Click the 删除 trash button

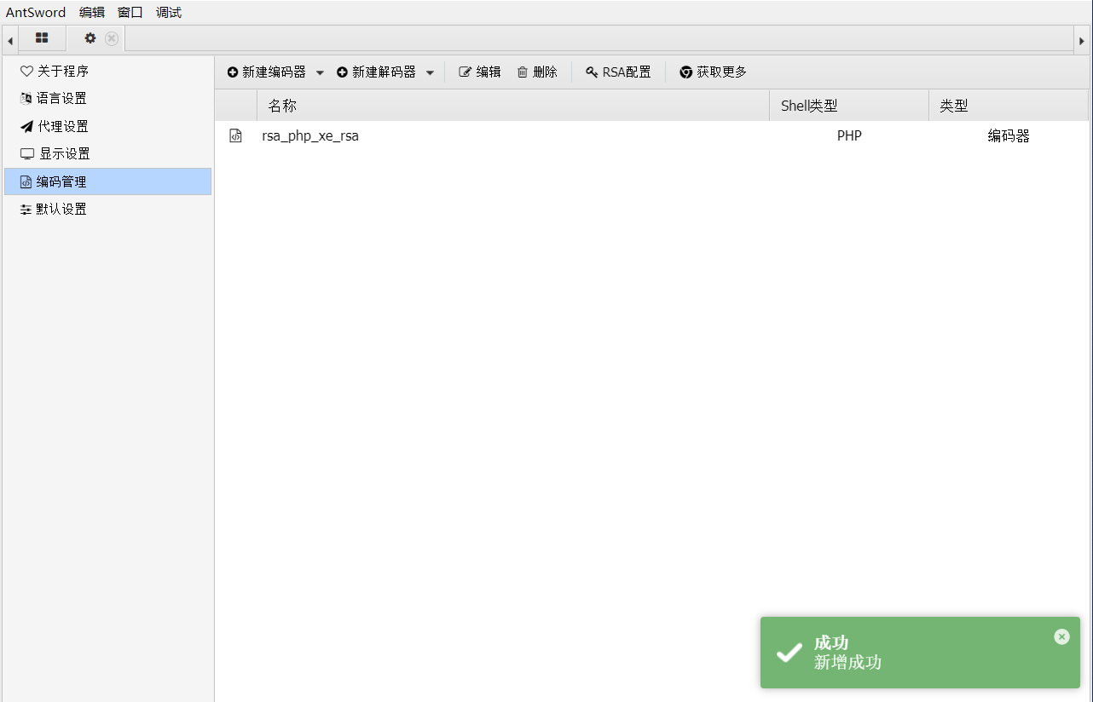[x=537, y=72]
